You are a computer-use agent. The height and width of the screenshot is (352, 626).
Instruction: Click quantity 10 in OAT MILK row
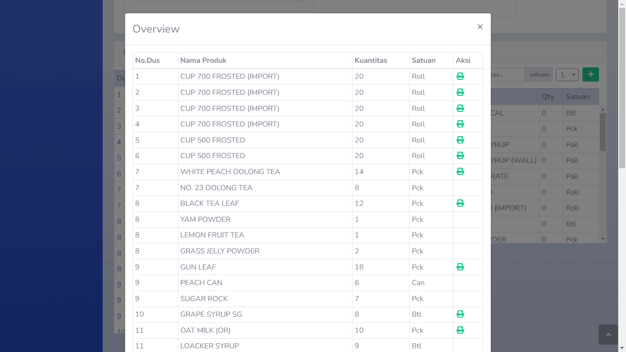359,330
